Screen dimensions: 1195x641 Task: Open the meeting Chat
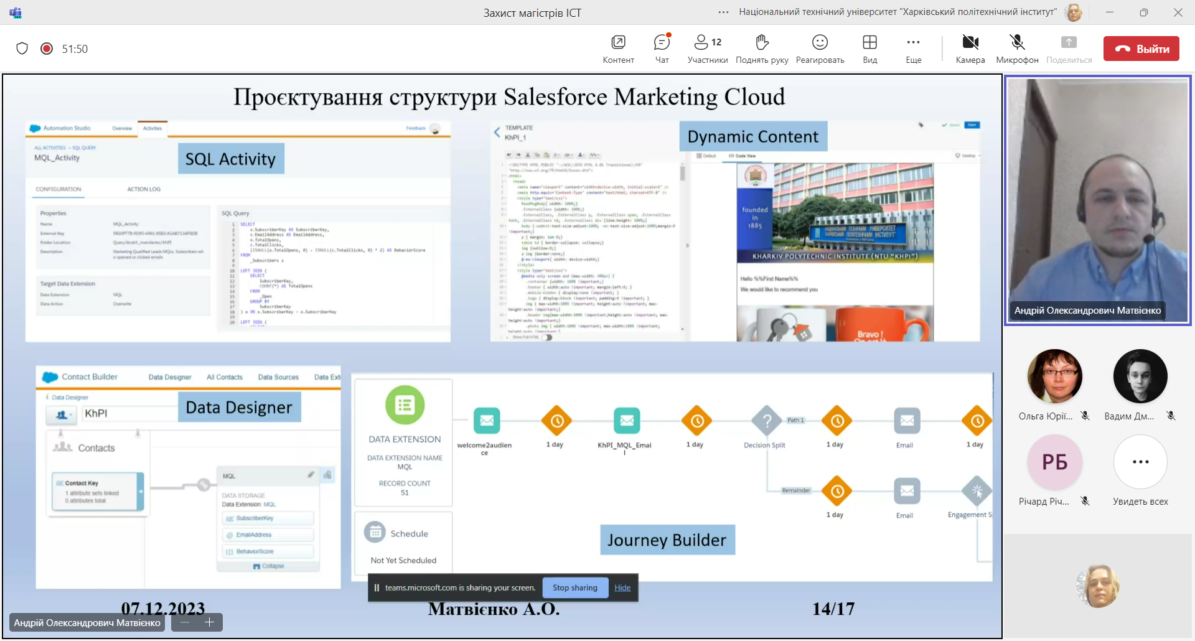[662, 49]
